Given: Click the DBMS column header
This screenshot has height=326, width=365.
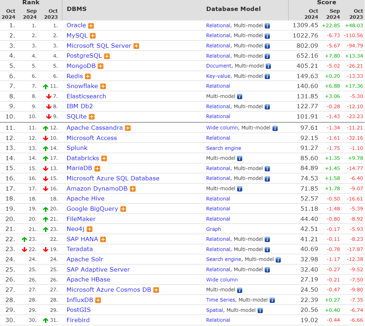Looking at the screenshot, I should [76, 9].
